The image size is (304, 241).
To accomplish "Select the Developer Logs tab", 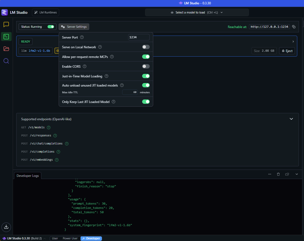I will click(x=28, y=175).
